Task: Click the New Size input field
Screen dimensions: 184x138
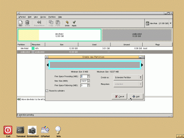Action: click(x=84, y=81)
